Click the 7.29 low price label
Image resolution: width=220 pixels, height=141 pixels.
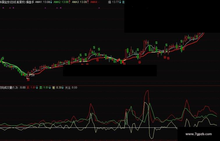point(32,75)
